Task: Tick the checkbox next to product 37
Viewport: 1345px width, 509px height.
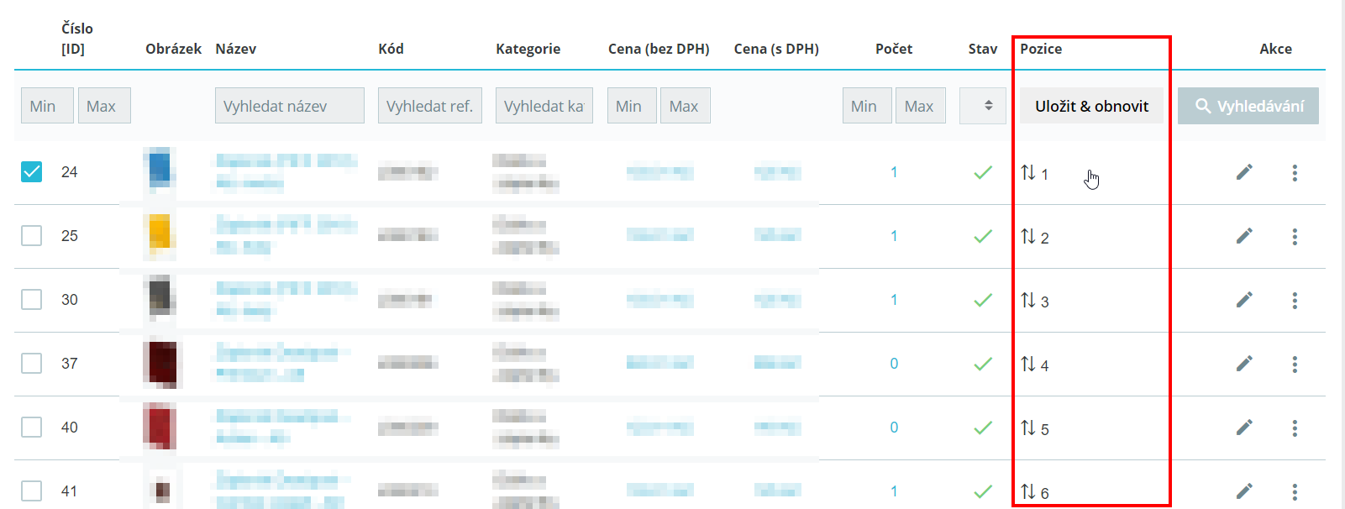Action: click(31, 363)
